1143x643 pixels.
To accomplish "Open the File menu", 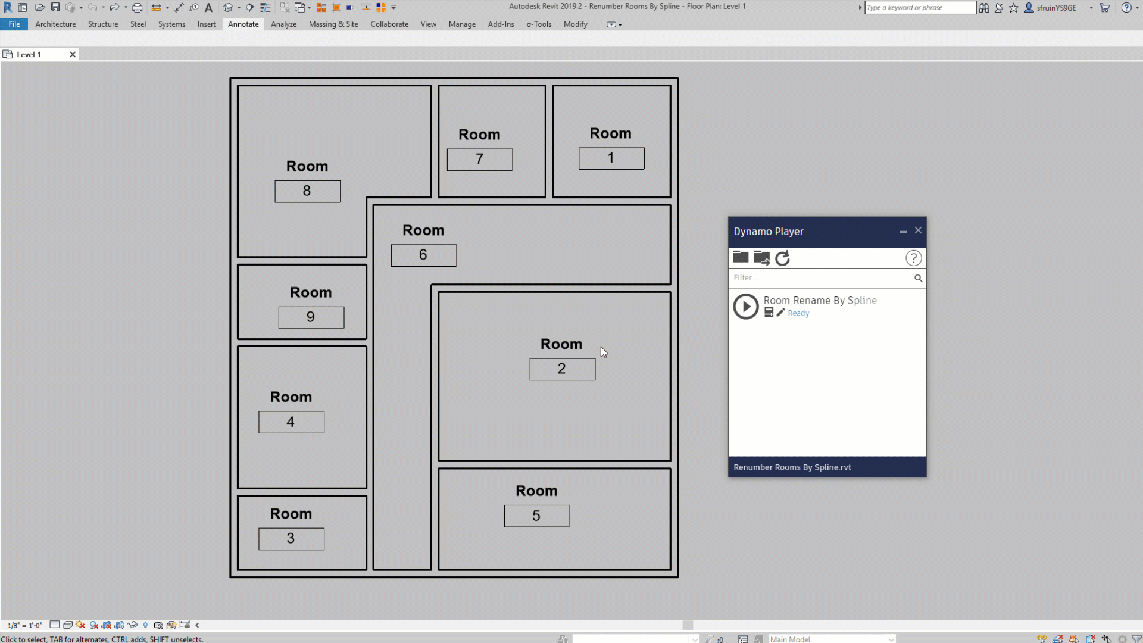I will [x=14, y=24].
